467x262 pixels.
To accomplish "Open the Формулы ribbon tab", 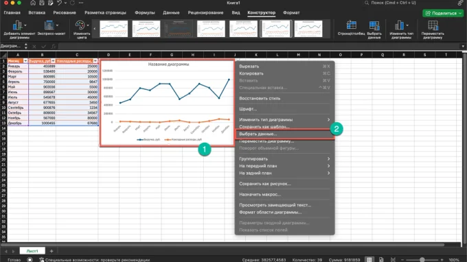I will point(145,13).
